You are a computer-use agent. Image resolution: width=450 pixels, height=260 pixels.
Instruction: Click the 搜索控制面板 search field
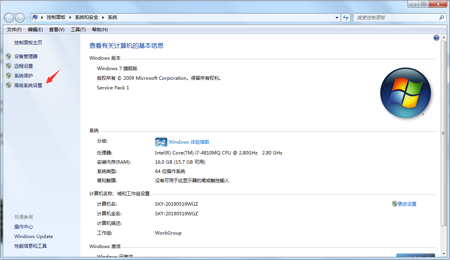396,18
